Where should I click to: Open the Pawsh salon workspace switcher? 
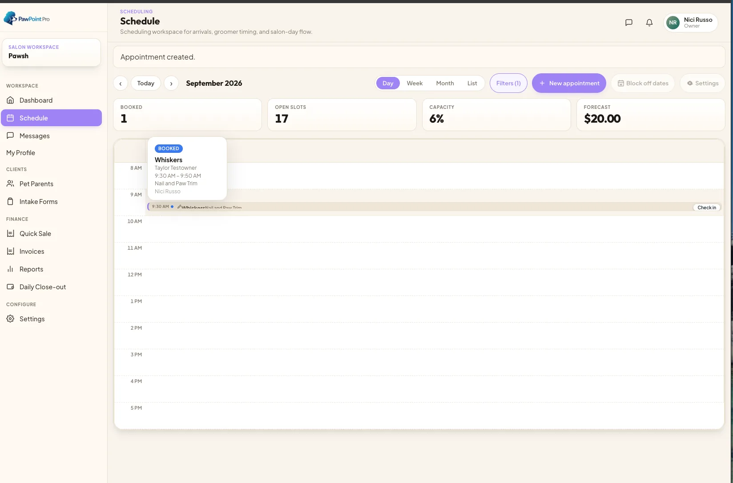pyautogui.click(x=52, y=52)
